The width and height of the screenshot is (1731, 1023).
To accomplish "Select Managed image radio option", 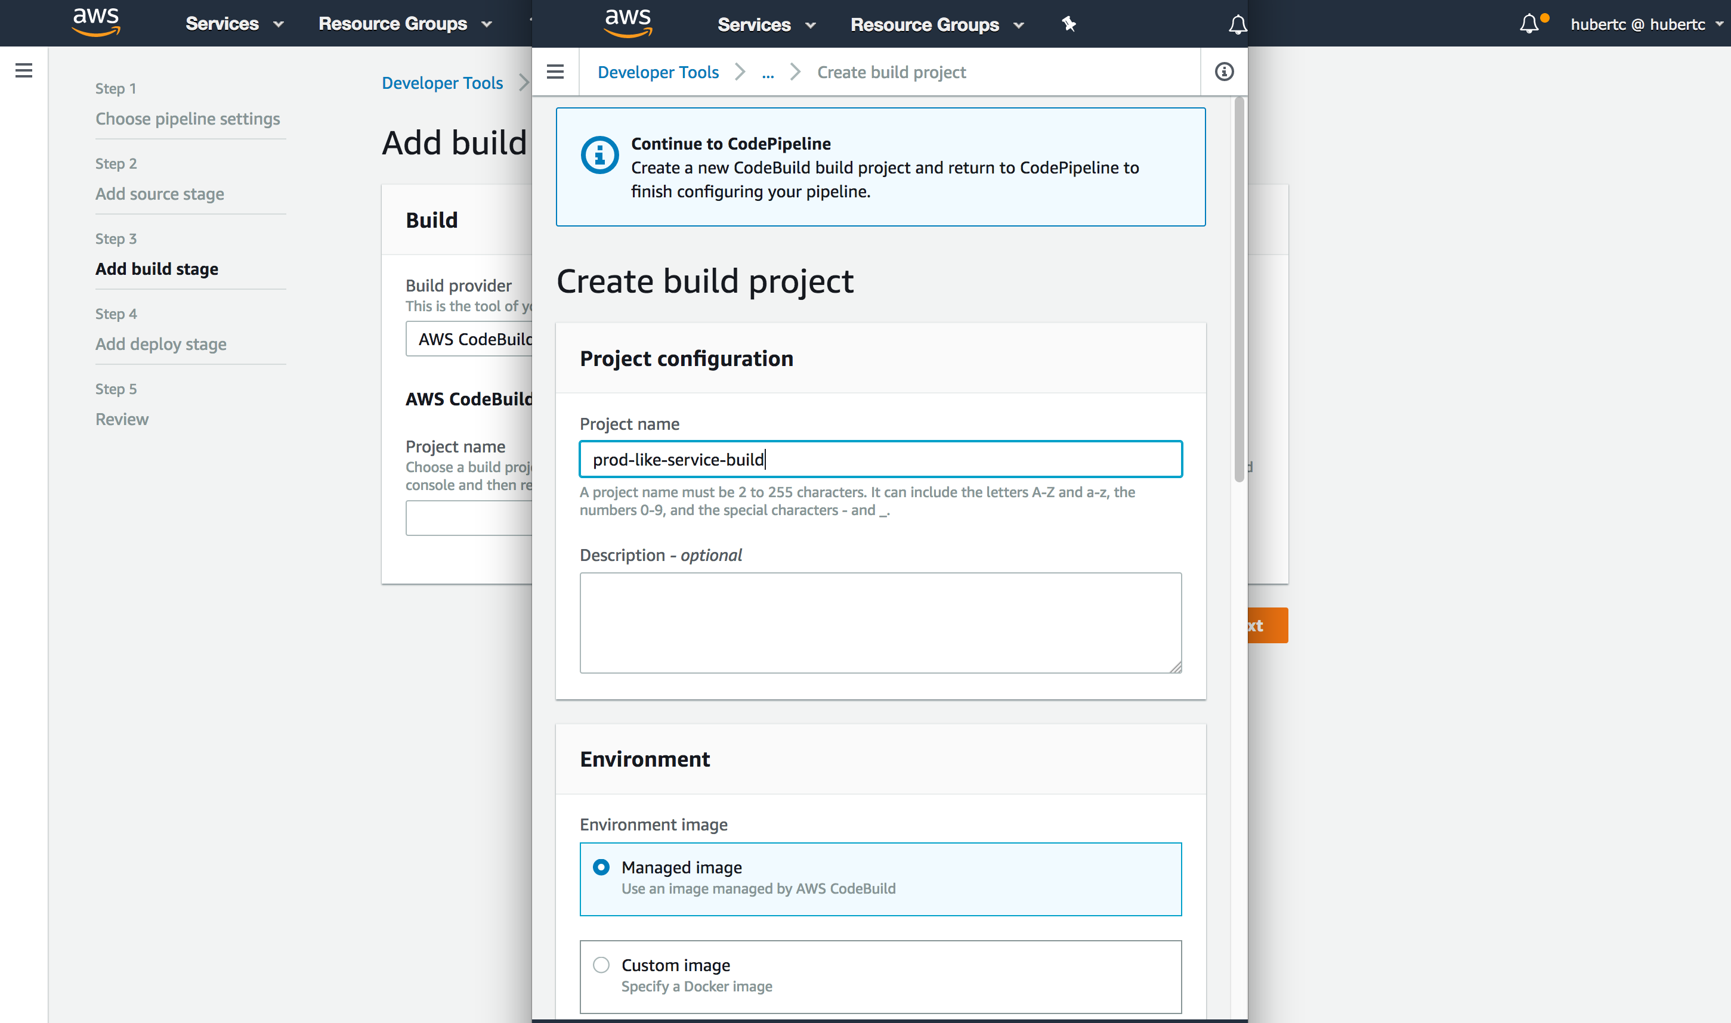I will click(x=601, y=867).
